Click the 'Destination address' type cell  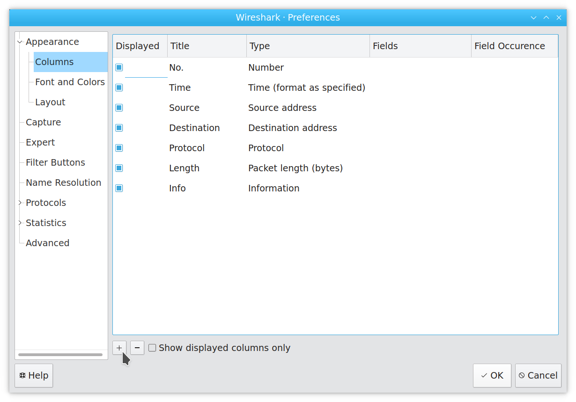[308, 128]
